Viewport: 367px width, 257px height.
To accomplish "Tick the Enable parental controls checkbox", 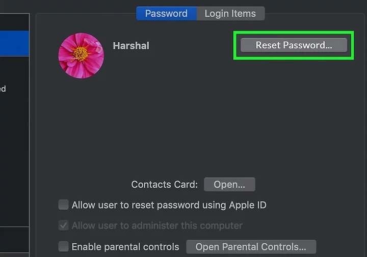I will click(x=63, y=247).
